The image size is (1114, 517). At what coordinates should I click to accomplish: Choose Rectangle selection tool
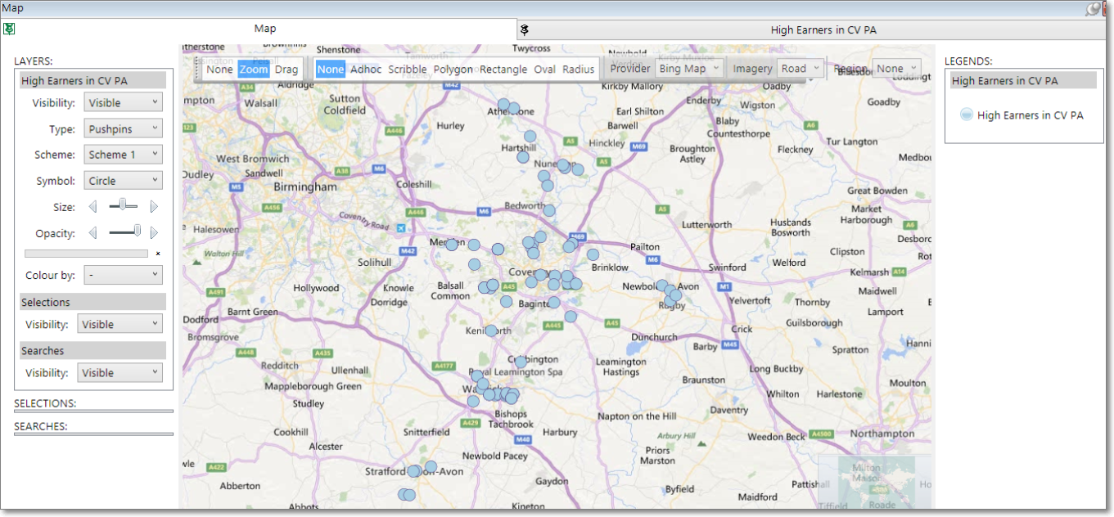(x=503, y=70)
